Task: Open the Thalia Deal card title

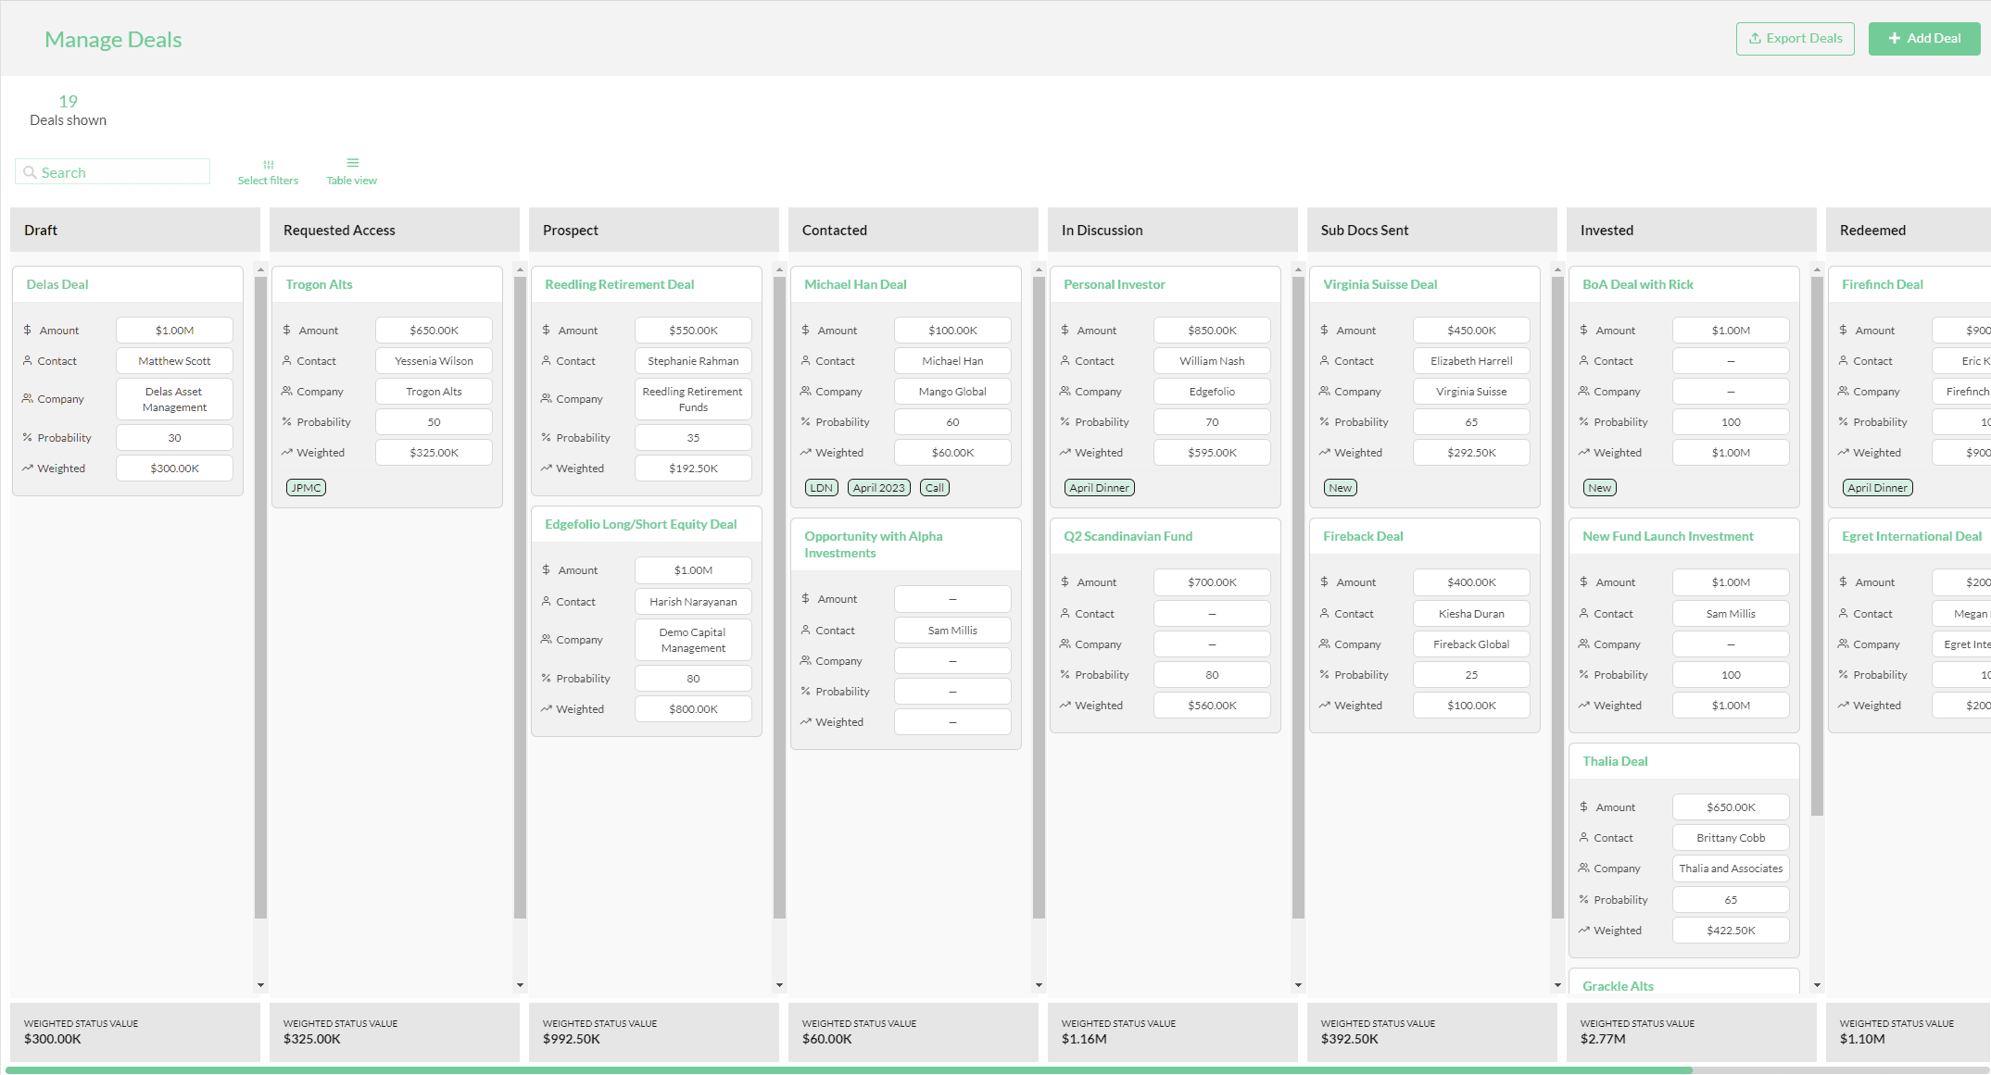Action: (1615, 761)
